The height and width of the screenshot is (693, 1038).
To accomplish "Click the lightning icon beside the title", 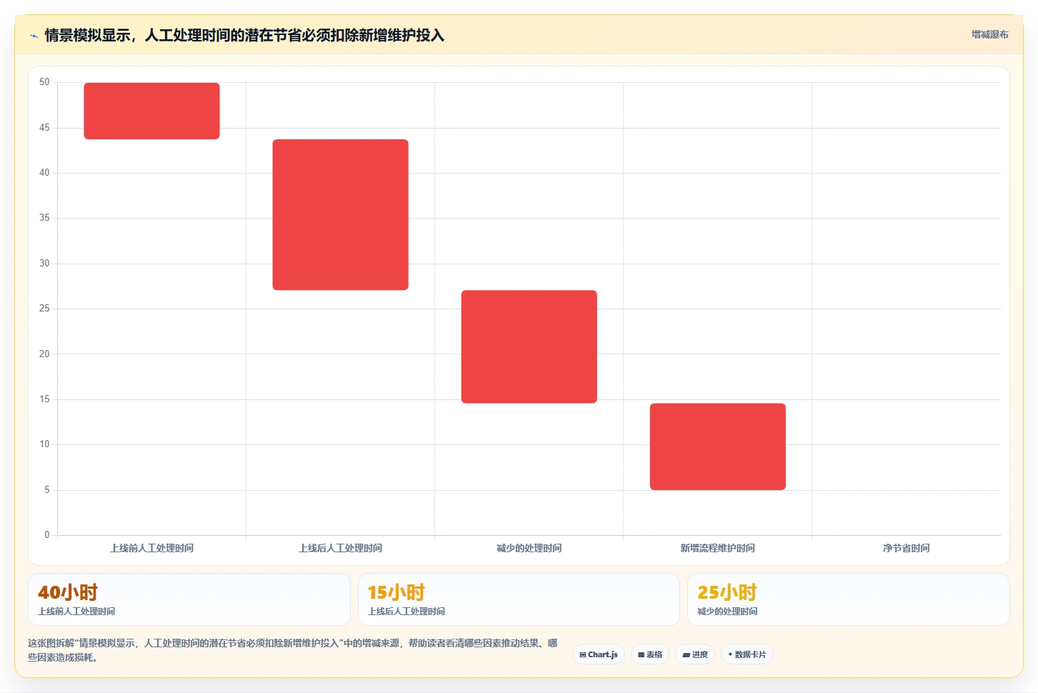I will click(34, 36).
